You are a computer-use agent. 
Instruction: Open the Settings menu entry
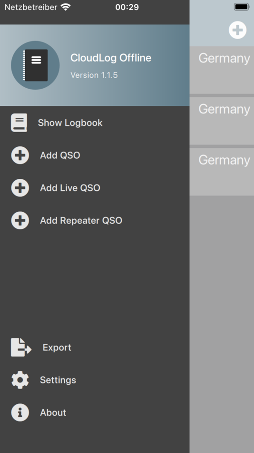coord(95,380)
